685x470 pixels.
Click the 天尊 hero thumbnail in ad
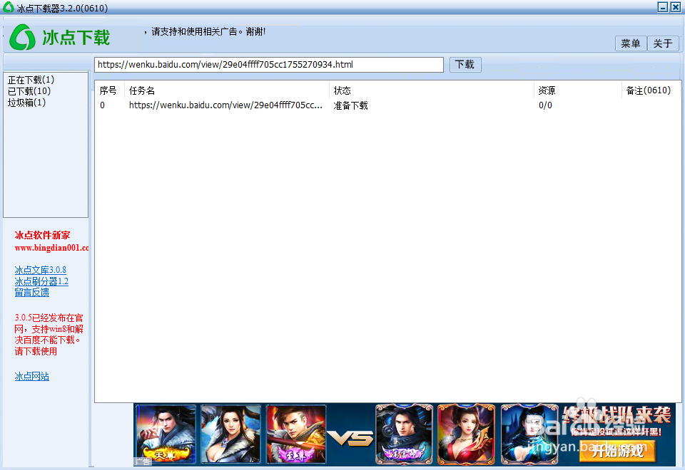pyautogui.click(x=166, y=434)
